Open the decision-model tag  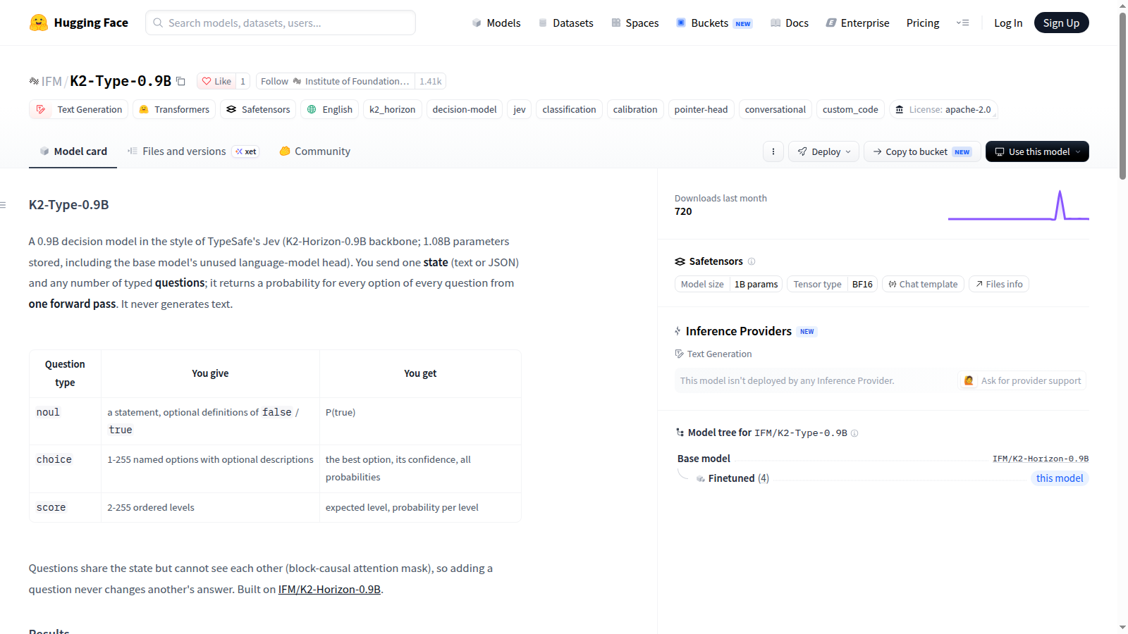click(x=465, y=109)
